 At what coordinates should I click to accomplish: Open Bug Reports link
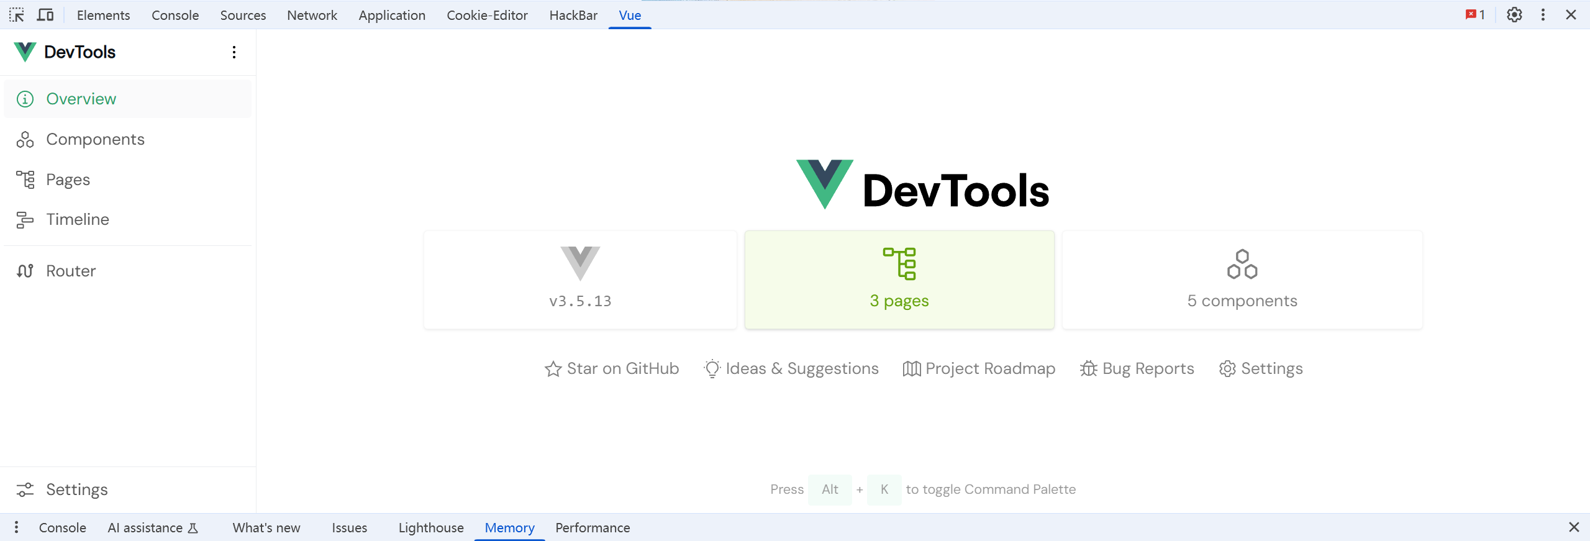click(x=1137, y=369)
